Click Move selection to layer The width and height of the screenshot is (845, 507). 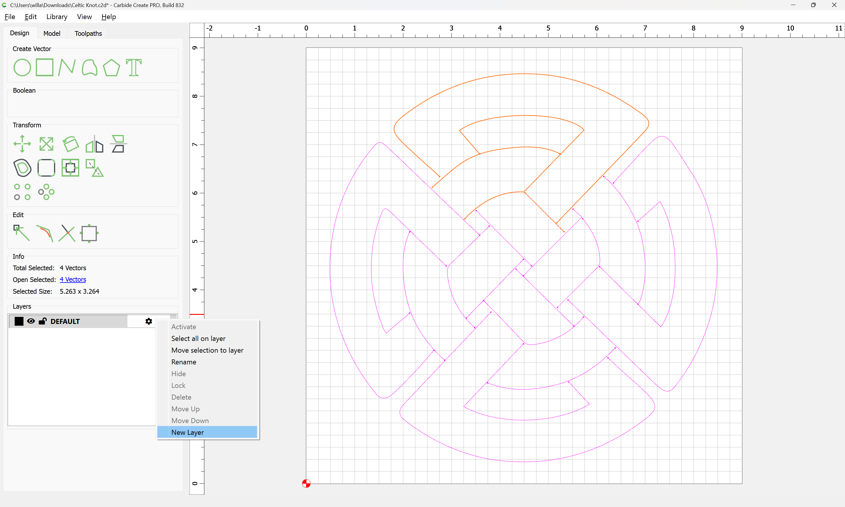(207, 350)
